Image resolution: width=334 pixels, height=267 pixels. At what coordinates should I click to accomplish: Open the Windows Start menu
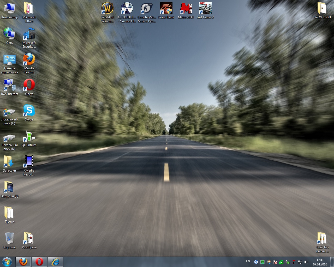pos(7,262)
